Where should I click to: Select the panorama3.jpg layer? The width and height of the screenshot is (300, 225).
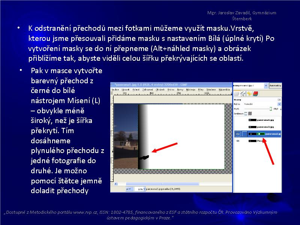[265, 127]
